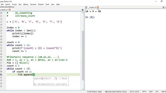Click the UTF-8 encoding indicator
Image resolution: width=166 pixels, height=93 pixels.
[144, 92]
